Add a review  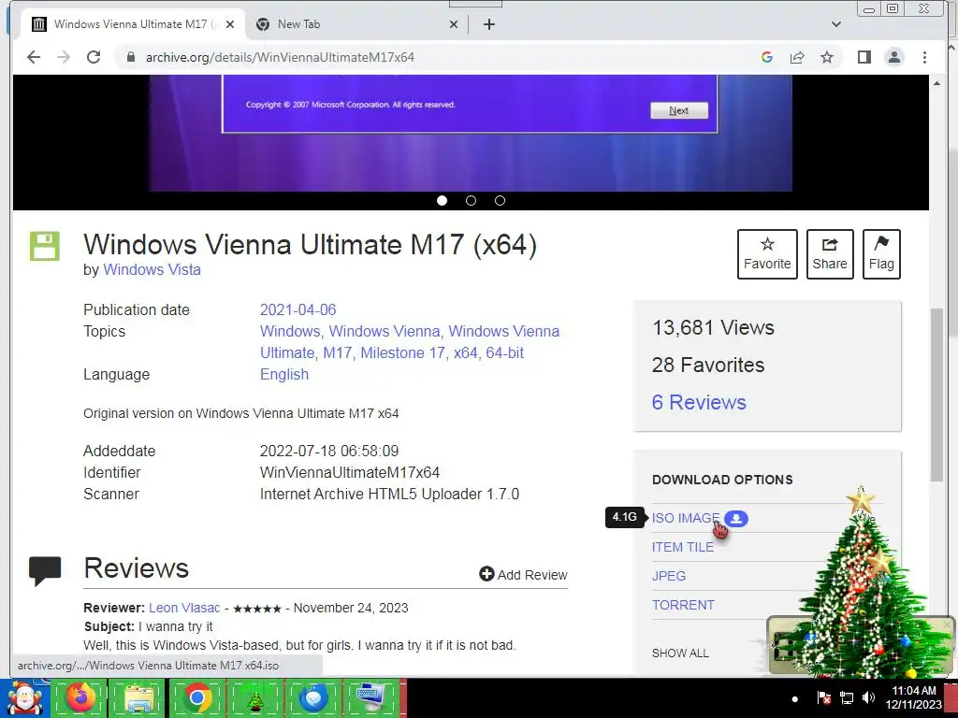coord(524,575)
